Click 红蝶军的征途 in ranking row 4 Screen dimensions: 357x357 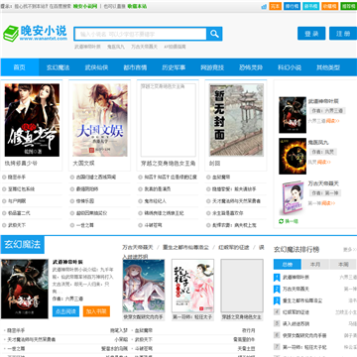(x=296, y=312)
